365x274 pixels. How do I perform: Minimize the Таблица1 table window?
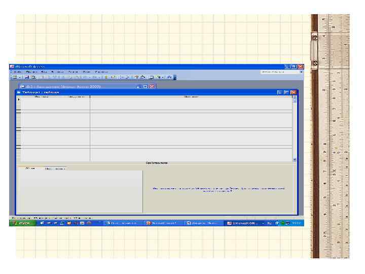click(279, 92)
